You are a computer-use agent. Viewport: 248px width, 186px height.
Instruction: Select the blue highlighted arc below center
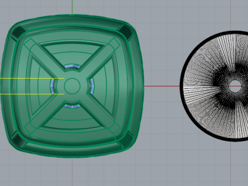[x=72, y=106]
